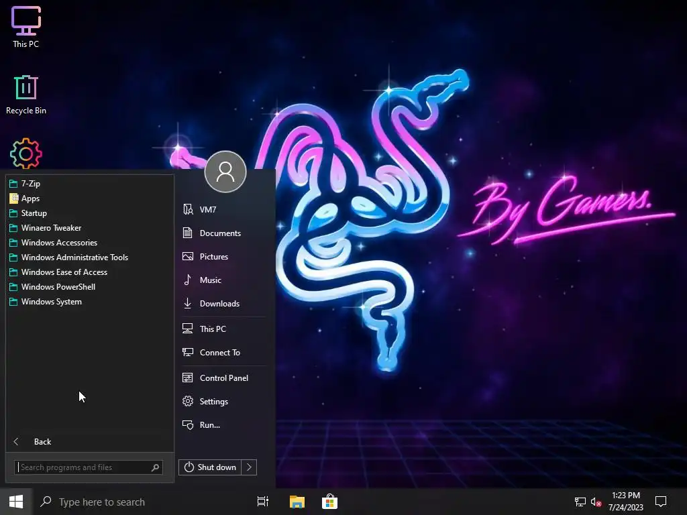Open Settings from start menu
The height and width of the screenshot is (515, 687).
(x=223, y=402)
